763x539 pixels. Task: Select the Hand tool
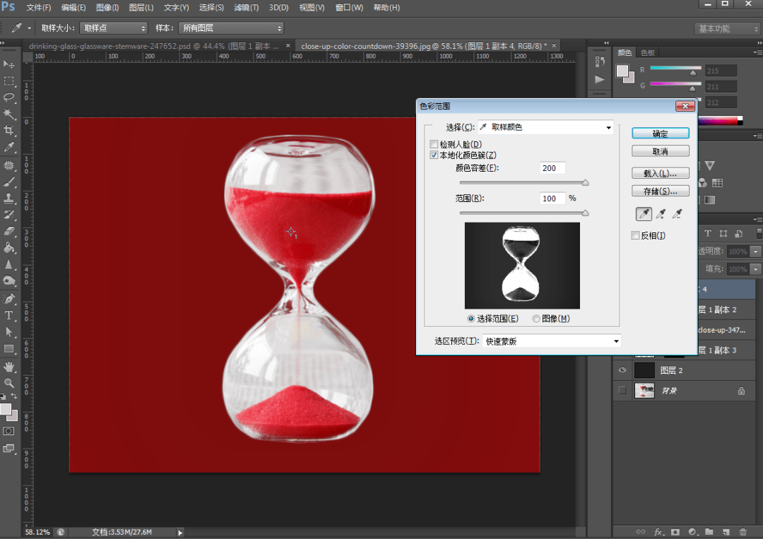tap(8, 367)
